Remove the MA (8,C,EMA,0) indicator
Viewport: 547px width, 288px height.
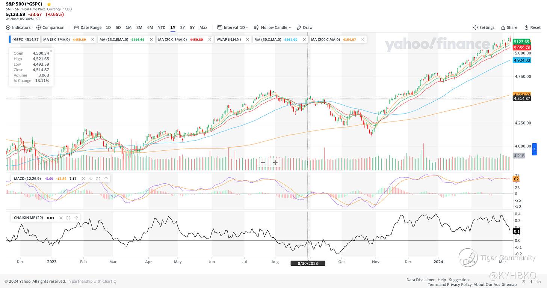pos(93,39)
